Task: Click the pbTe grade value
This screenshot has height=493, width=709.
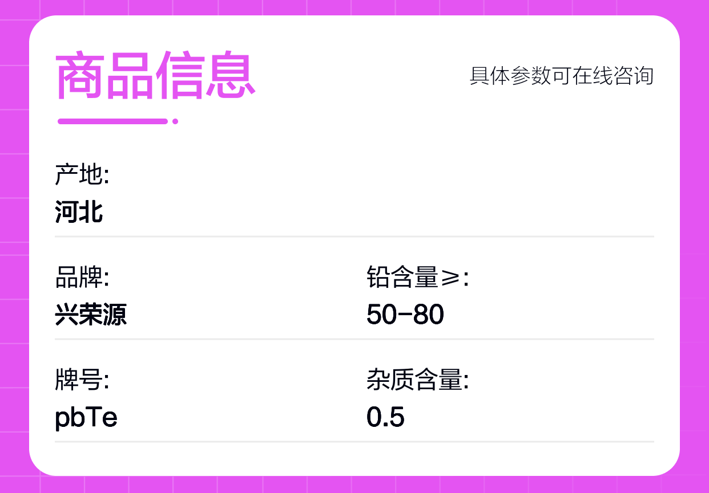Action: click(86, 418)
